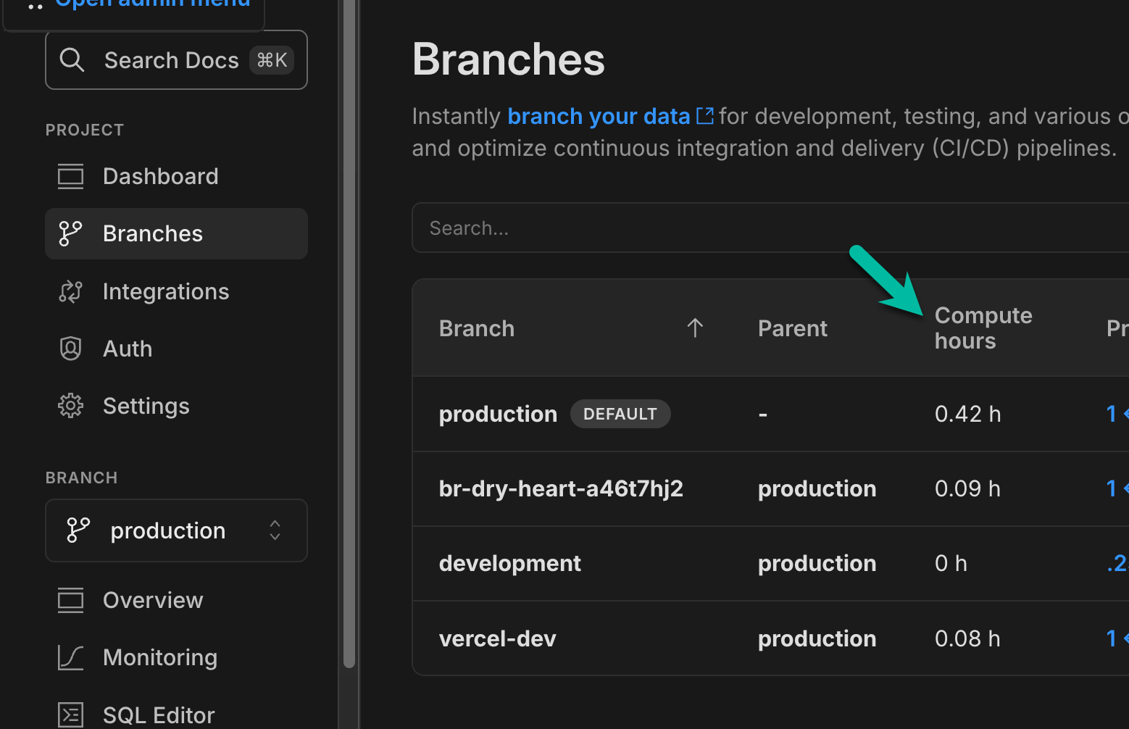Open the development branch
This screenshot has height=729, width=1129.
(x=509, y=563)
